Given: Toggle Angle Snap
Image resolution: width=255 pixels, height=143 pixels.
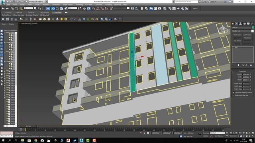Looking at the screenshot, I should pyautogui.click(x=98, y=8).
